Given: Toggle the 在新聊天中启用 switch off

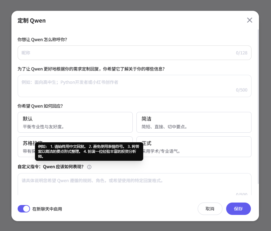Looking at the screenshot, I should pyautogui.click(x=24, y=209).
